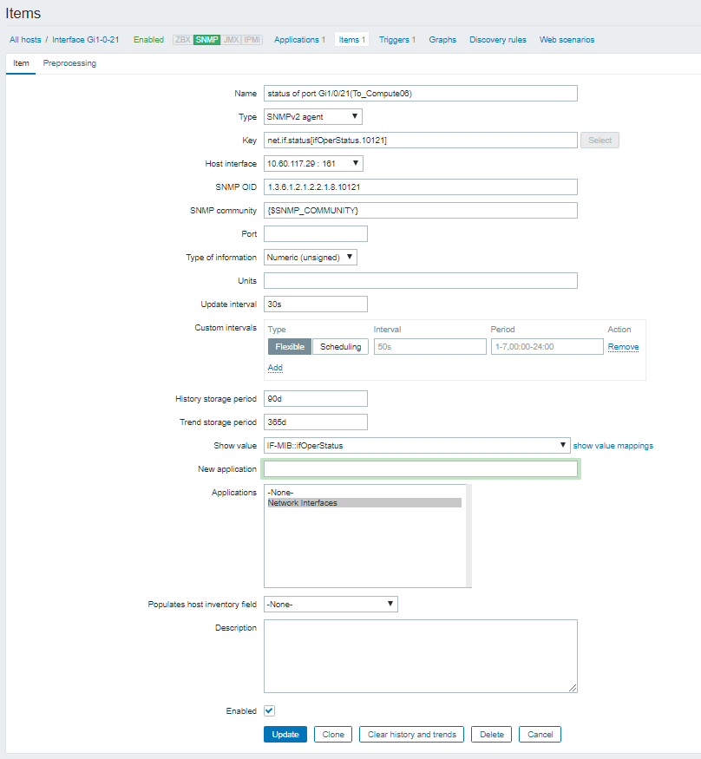Toggle the Enabled checkbox
The image size is (701, 759).
tap(269, 710)
